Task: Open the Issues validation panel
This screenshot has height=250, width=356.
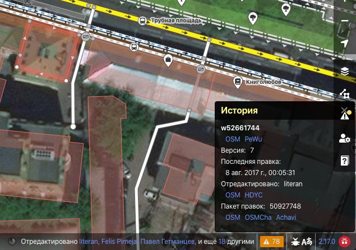Action: [345, 113]
